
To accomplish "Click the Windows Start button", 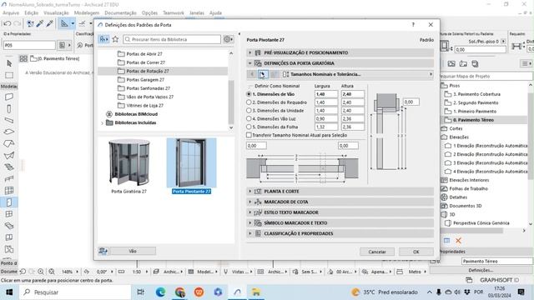I will point(9,292).
